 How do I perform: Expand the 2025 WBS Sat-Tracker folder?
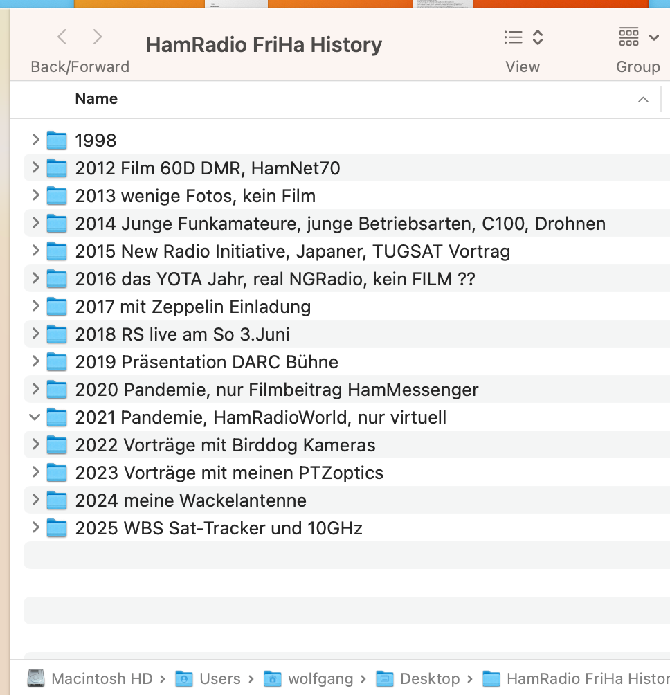[35, 528]
